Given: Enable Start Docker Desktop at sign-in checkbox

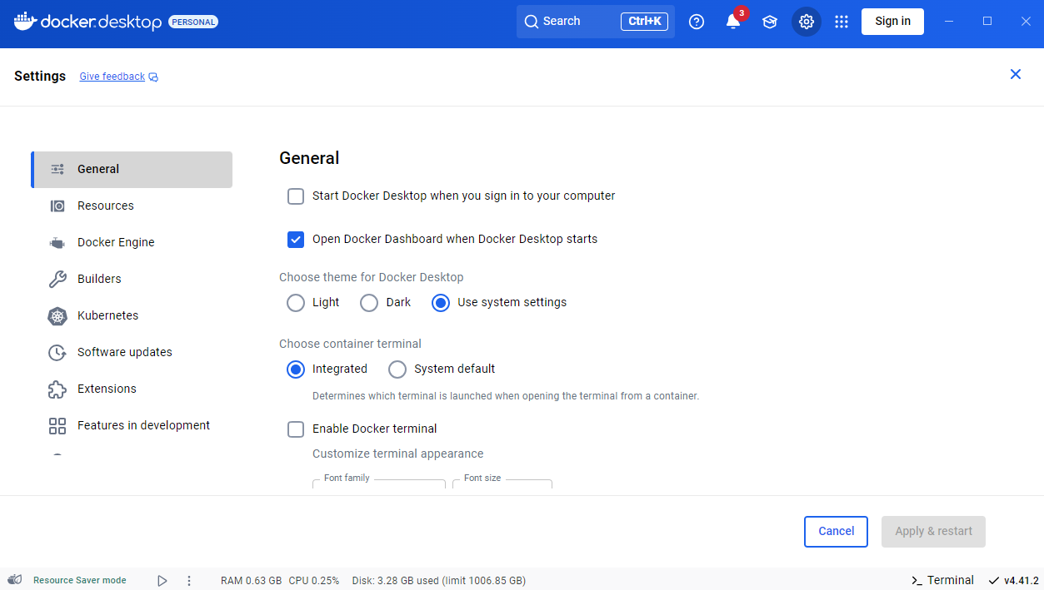Looking at the screenshot, I should tap(296, 196).
